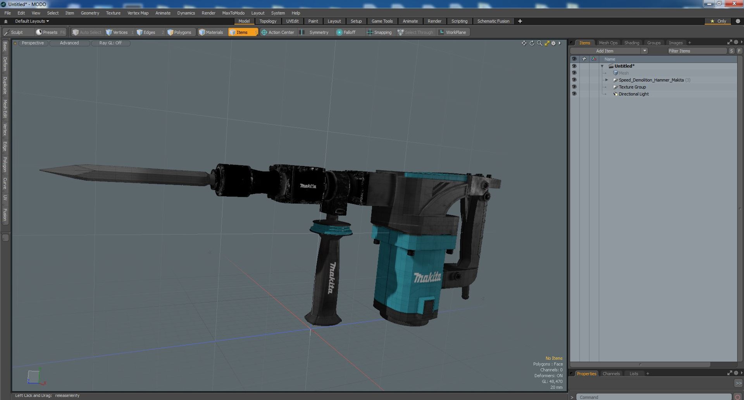This screenshot has height=400, width=744.
Task: Click the lock column header icon in Items list
Action: (x=584, y=59)
